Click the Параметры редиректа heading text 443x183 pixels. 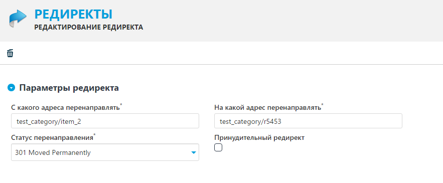tap(69, 88)
